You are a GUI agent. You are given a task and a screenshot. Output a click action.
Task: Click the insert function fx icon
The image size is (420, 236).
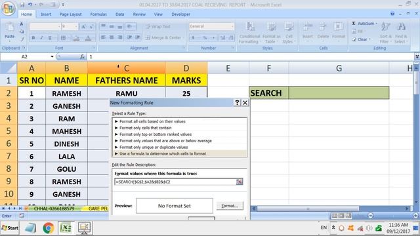pos(82,57)
